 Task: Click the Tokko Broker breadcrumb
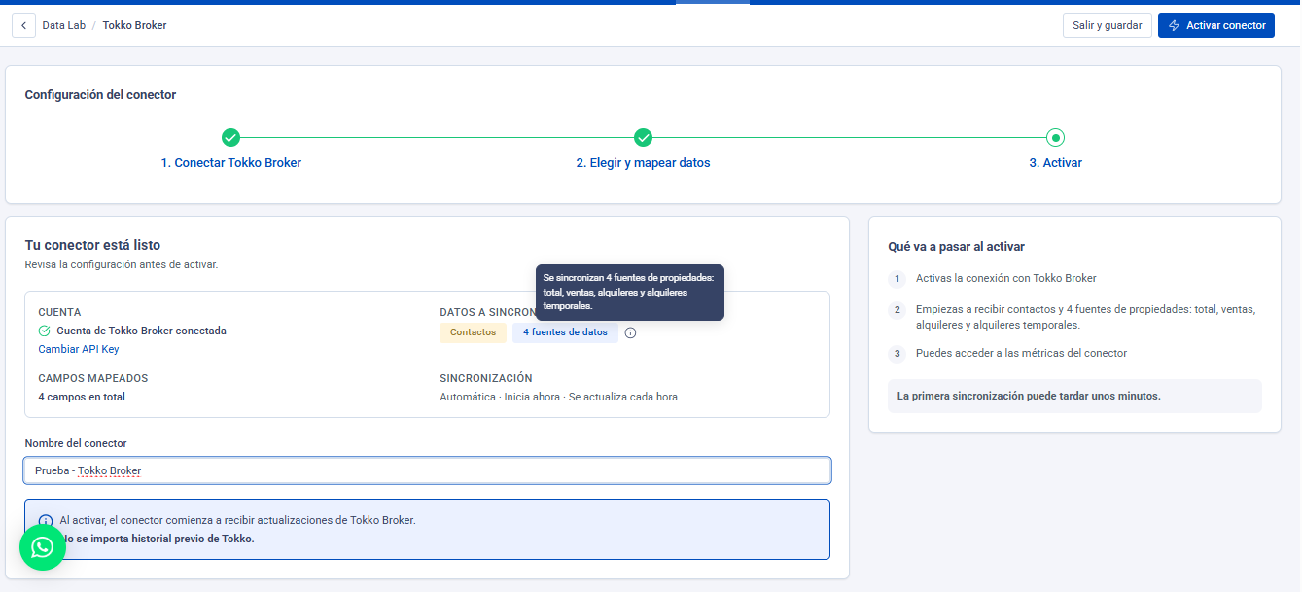pos(134,25)
